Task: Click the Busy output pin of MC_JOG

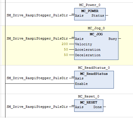Action: (113, 39)
